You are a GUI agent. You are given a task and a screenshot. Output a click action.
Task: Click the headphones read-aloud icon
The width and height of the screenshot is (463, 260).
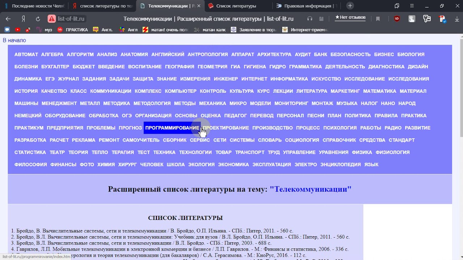(x=310, y=19)
